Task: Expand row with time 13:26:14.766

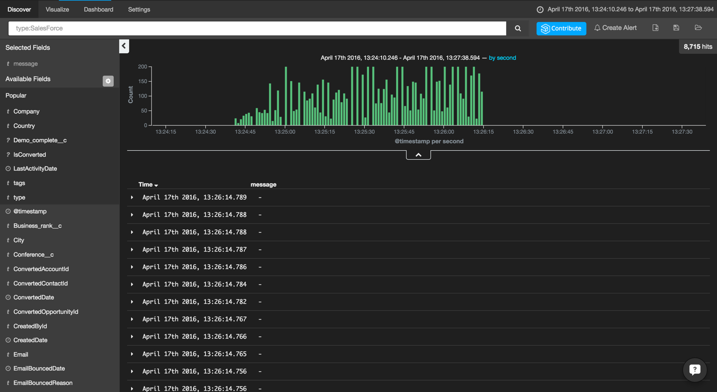Action: pyautogui.click(x=132, y=337)
